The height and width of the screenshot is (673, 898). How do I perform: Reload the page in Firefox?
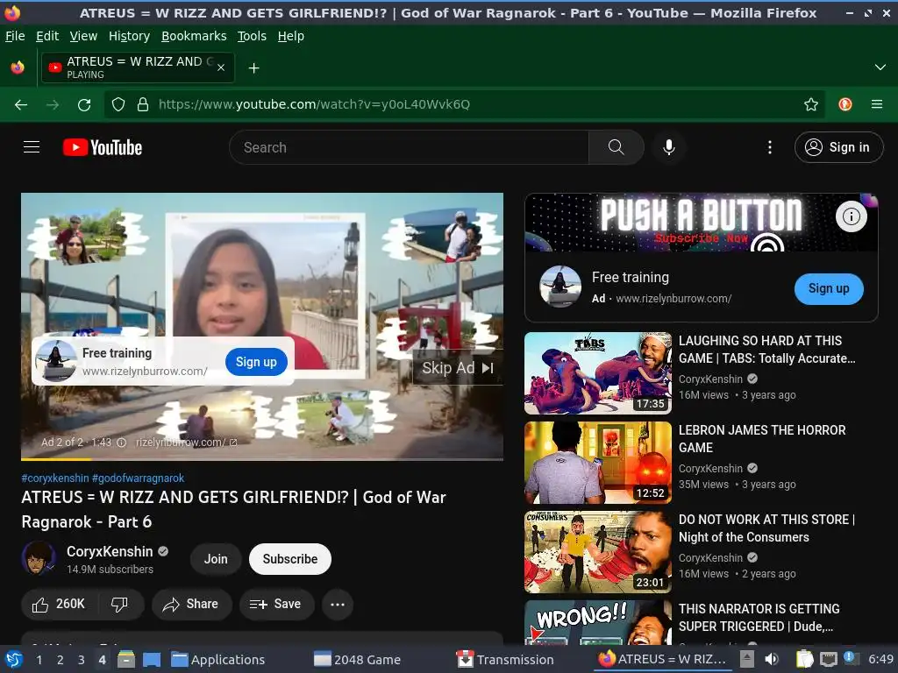[84, 105]
